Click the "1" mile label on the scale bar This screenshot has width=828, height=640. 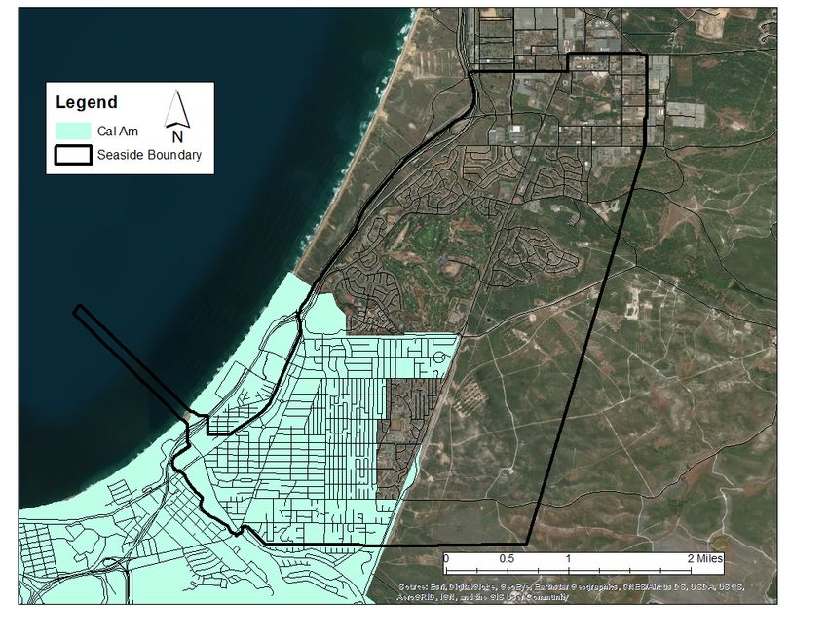568,558
